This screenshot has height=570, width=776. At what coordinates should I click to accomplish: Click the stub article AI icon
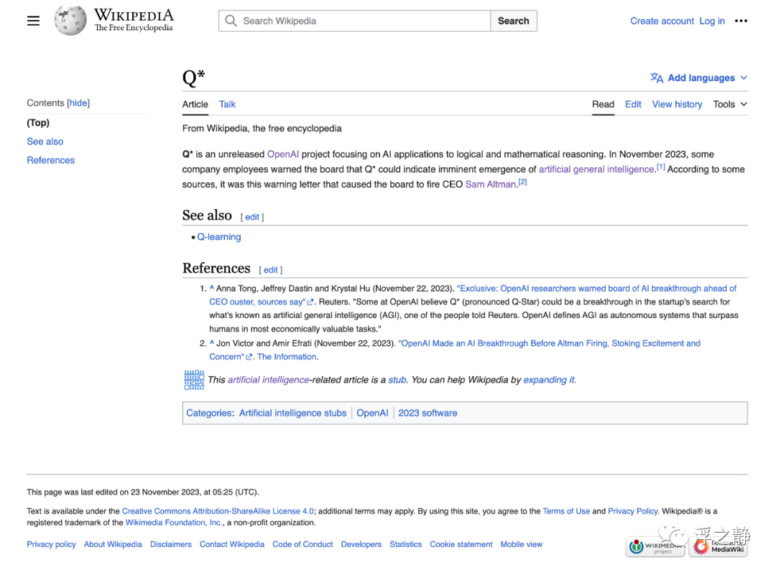(x=194, y=380)
